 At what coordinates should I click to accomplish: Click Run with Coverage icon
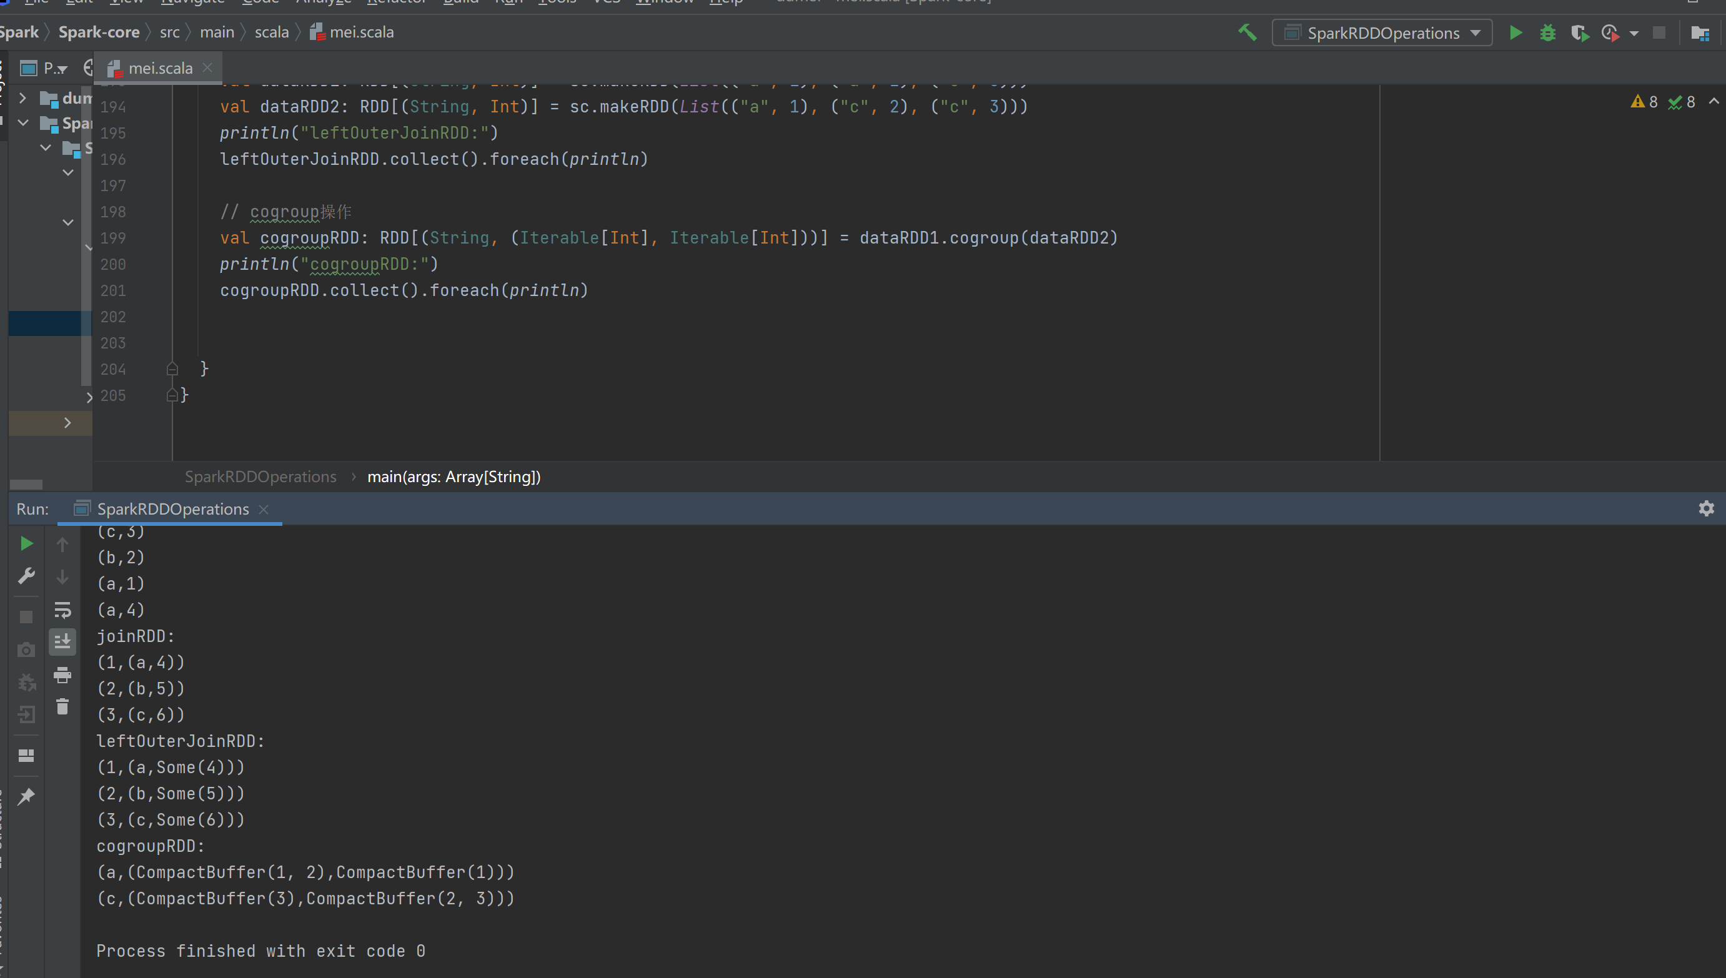coord(1579,32)
